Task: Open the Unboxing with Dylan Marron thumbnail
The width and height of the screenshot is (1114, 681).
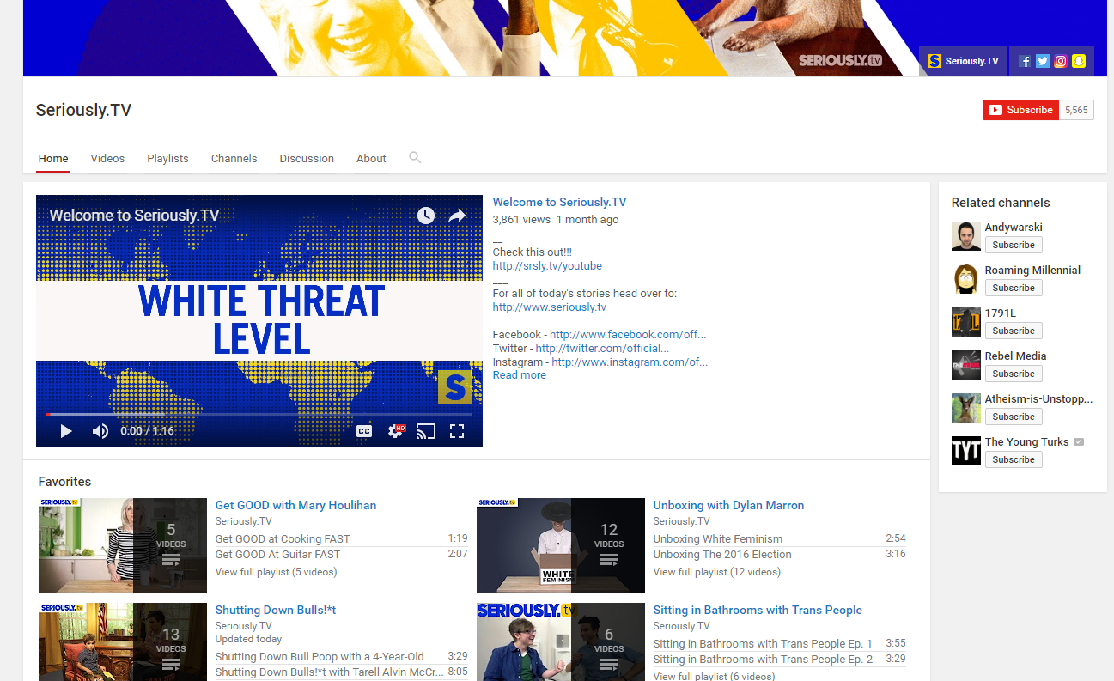Action: pyautogui.click(x=560, y=545)
